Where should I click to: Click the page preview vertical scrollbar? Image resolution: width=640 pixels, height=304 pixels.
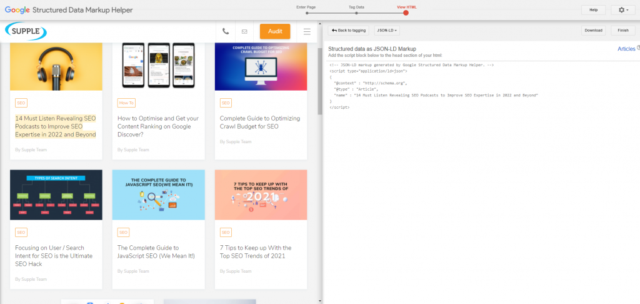point(320,81)
